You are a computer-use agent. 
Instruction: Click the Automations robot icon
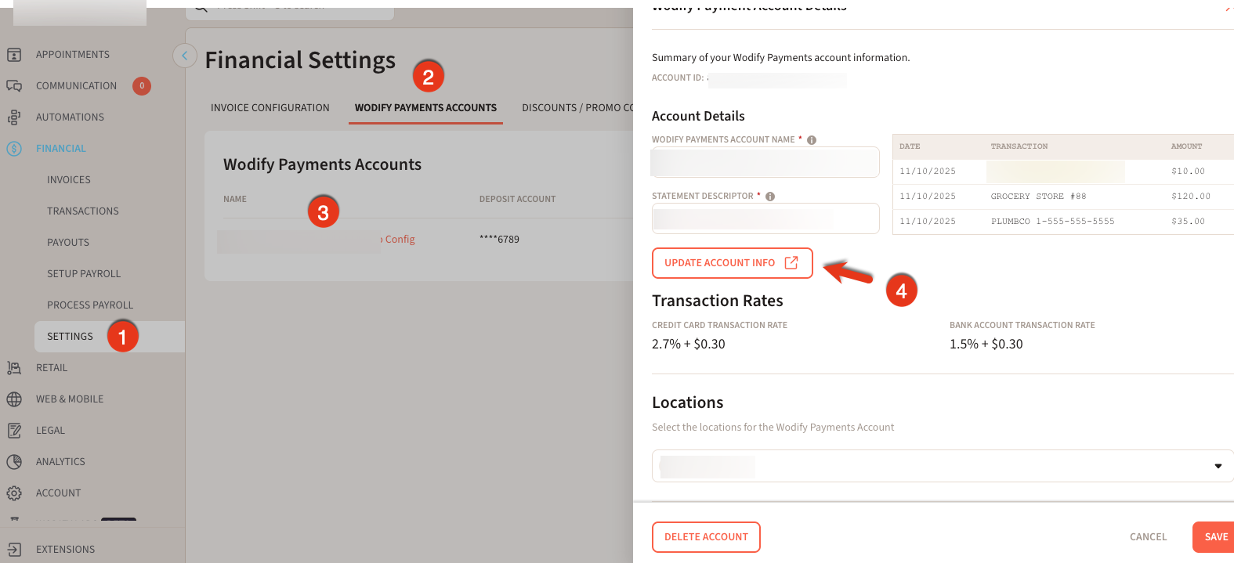(x=14, y=117)
